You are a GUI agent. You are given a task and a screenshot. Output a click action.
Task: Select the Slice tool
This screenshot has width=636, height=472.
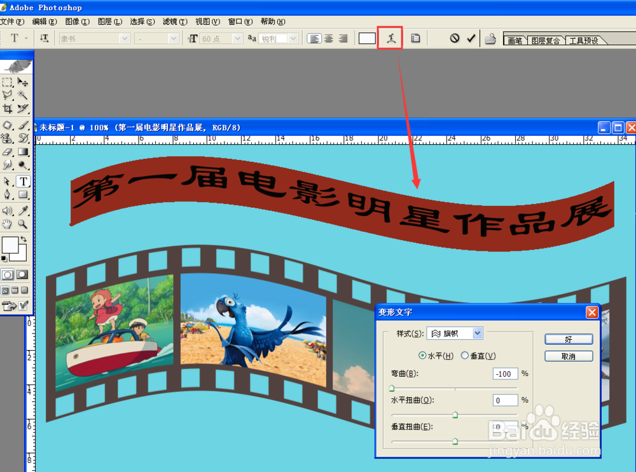point(23,109)
